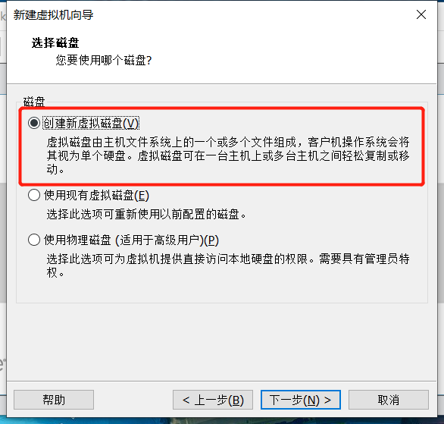Click the 选择此选项可重新使用以前配置的磁盘 description
Image resolution: width=444 pixels, height=424 pixels.
pos(146,214)
